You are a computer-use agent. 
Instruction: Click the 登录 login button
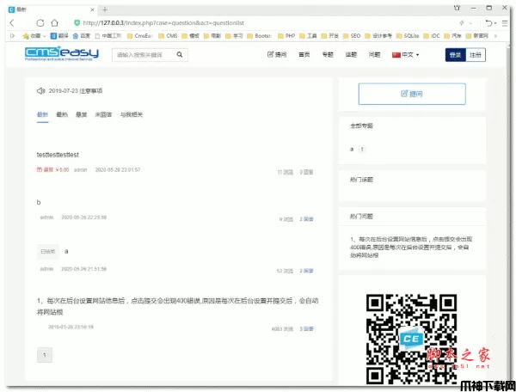(x=456, y=55)
